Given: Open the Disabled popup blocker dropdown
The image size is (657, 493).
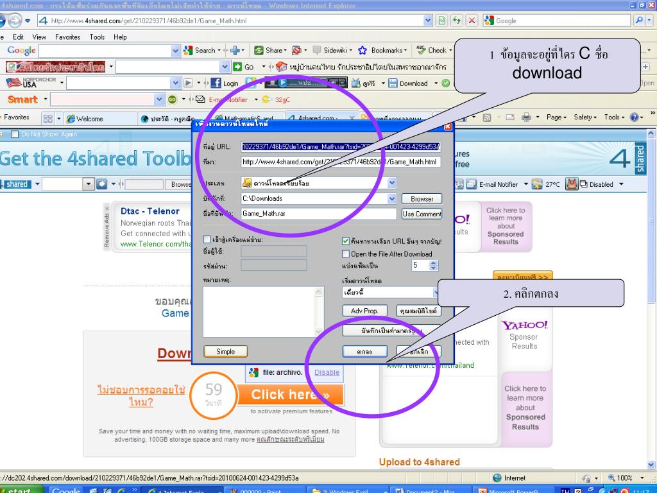Looking at the screenshot, I should point(621,184).
